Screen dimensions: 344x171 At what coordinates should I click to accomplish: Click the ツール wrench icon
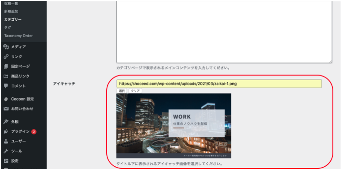click(6, 151)
